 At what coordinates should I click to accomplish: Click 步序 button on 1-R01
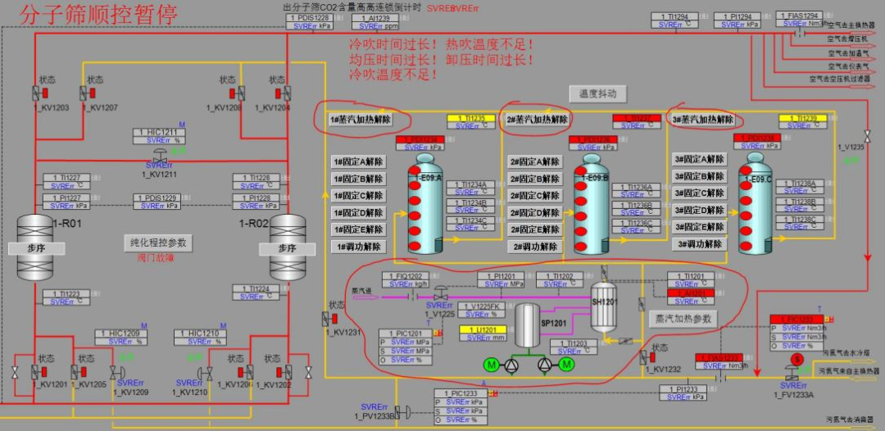click(36, 248)
